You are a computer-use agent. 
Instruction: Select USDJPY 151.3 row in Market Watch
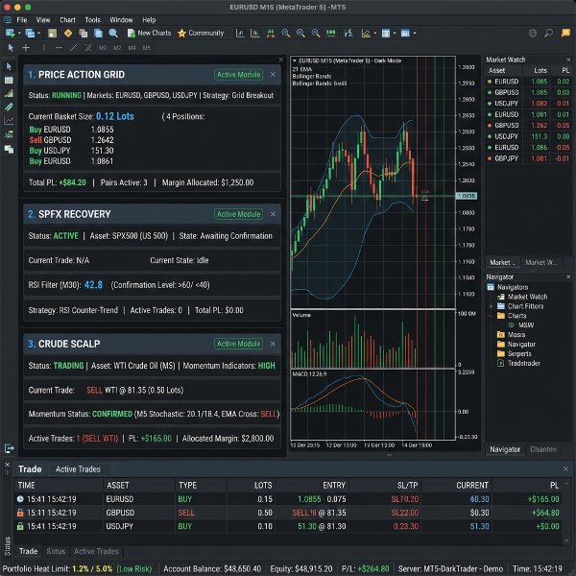pos(528,136)
